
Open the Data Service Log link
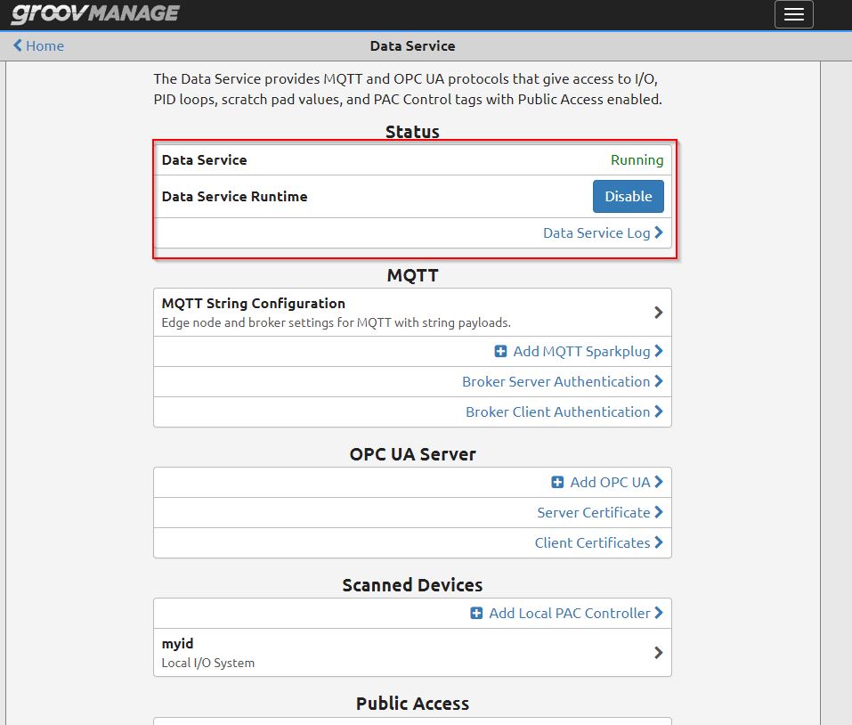(596, 233)
